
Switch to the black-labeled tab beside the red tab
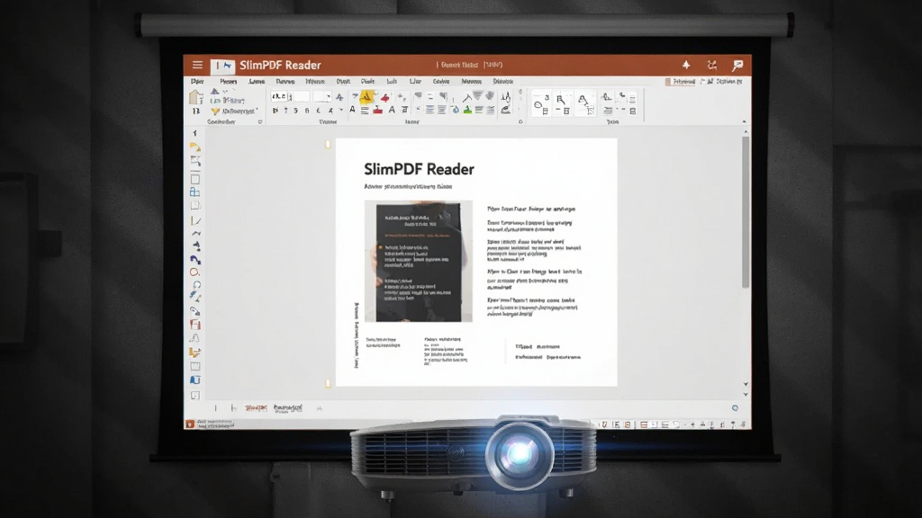point(288,407)
